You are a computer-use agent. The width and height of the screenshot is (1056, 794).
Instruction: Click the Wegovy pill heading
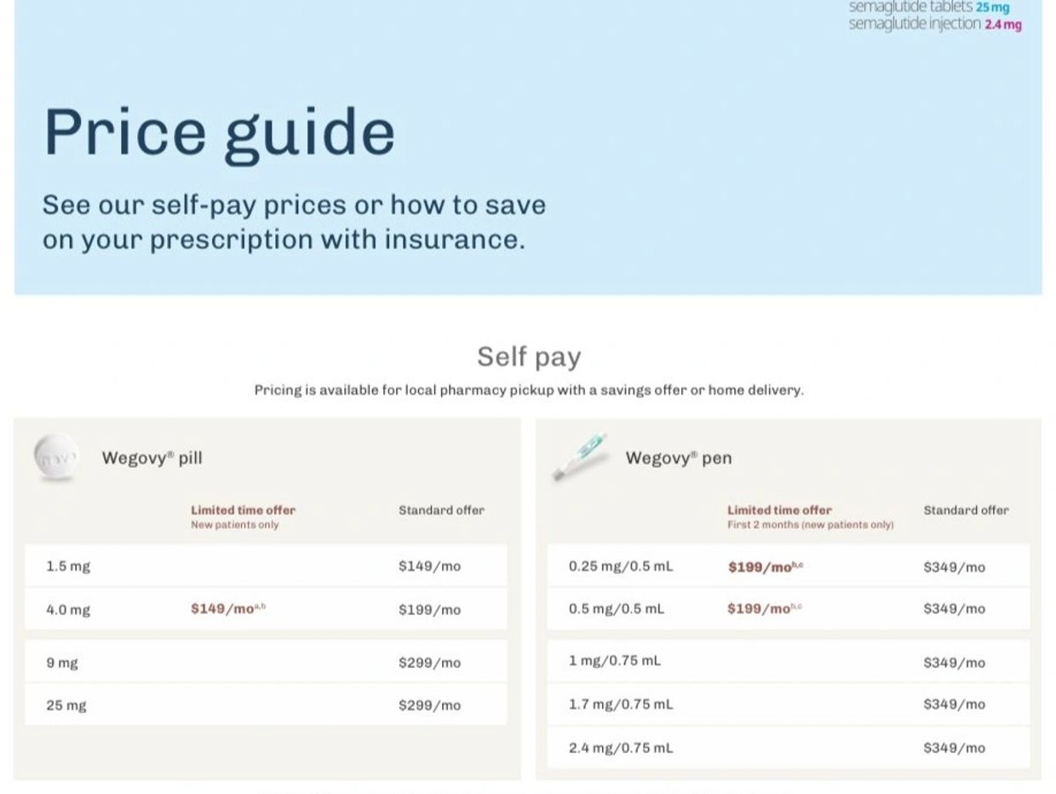click(x=152, y=458)
